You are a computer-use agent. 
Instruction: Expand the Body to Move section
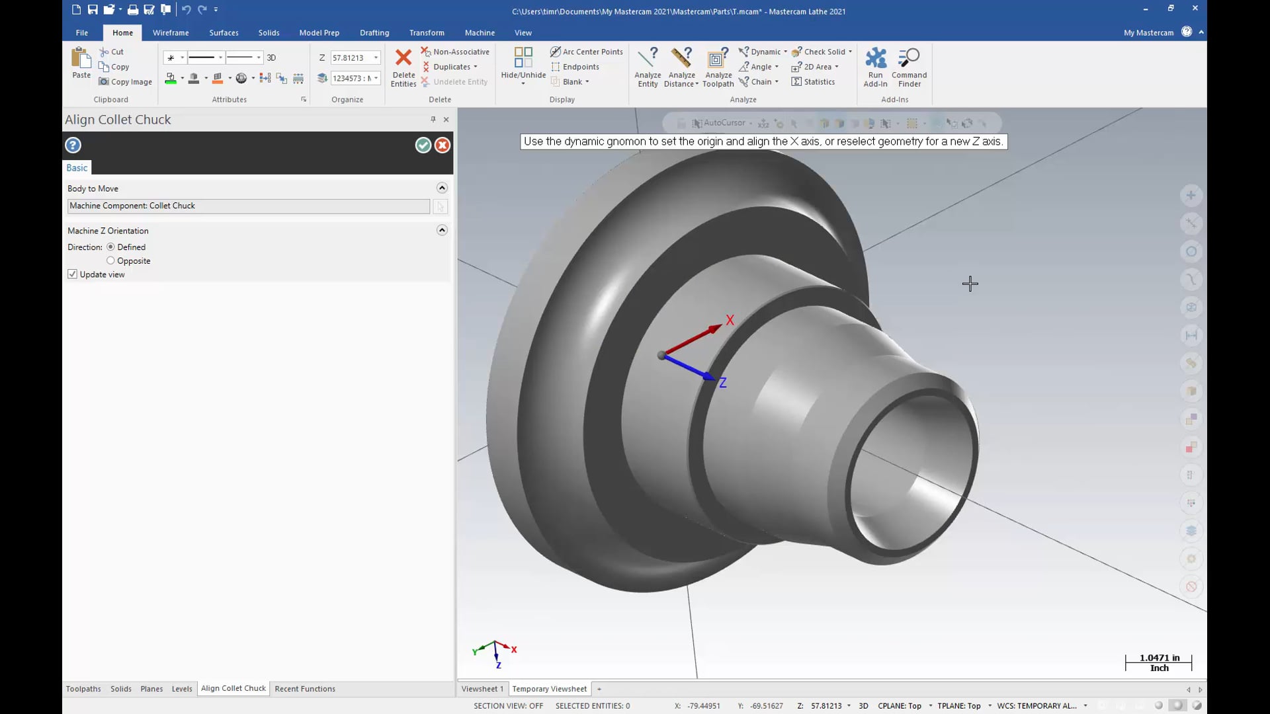[441, 188]
